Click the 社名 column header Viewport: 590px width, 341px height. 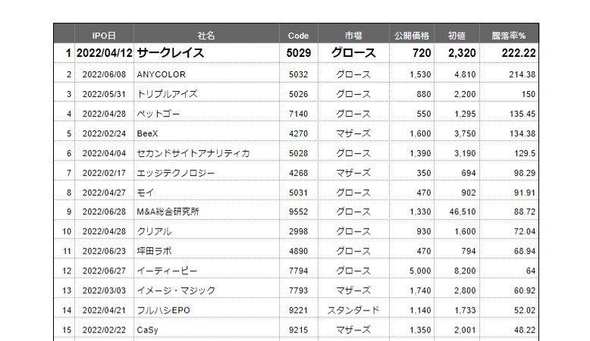206,36
